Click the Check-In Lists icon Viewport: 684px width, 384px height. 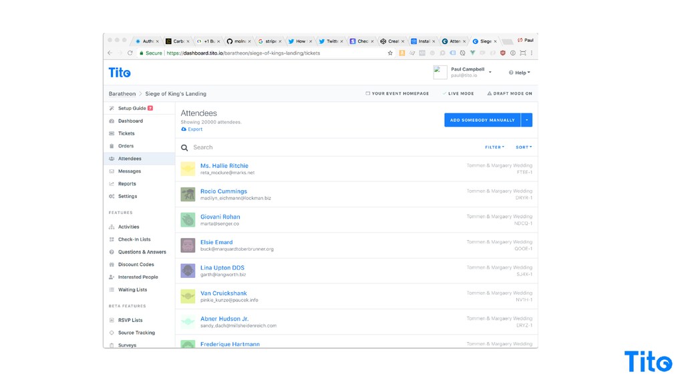click(112, 239)
